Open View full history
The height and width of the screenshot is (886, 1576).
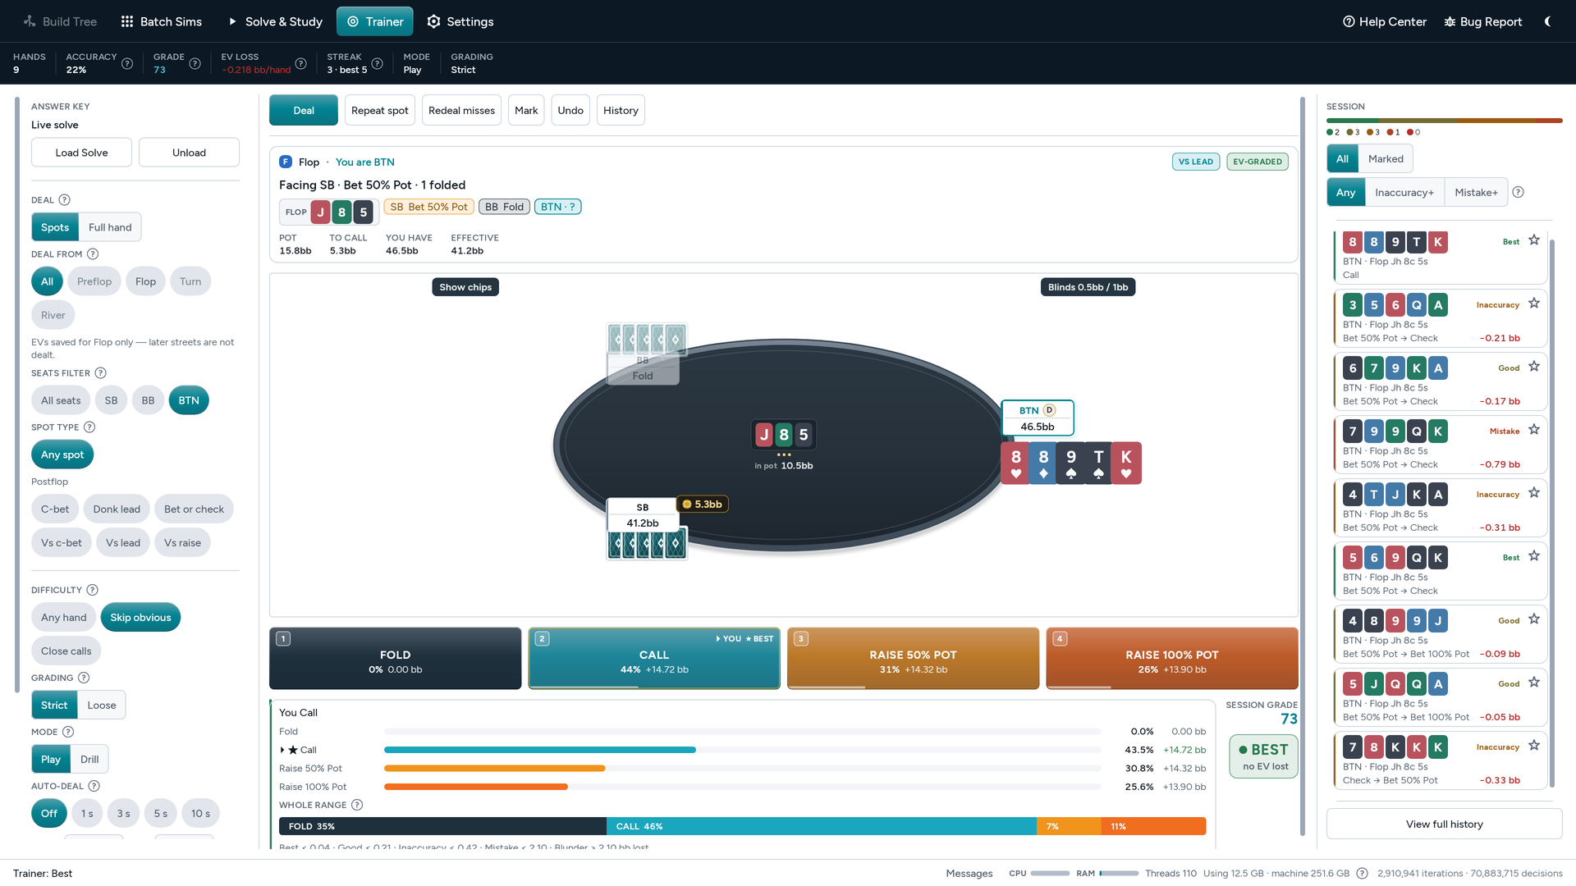click(x=1444, y=824)
